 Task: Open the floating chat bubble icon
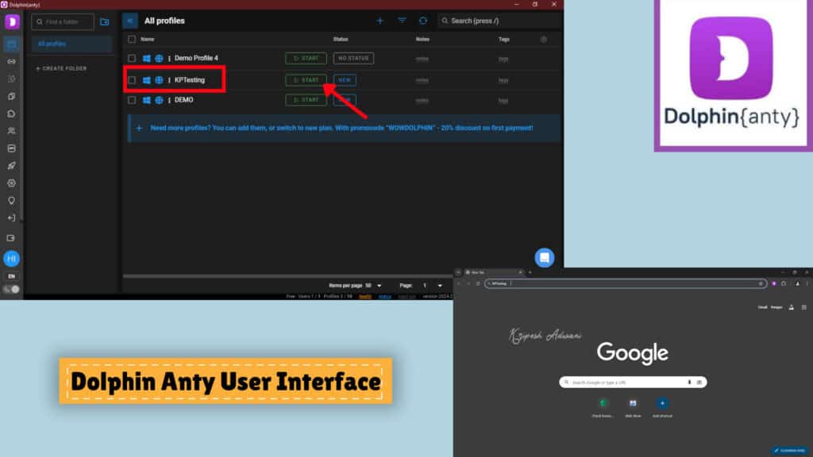click(x=545, y=255)
